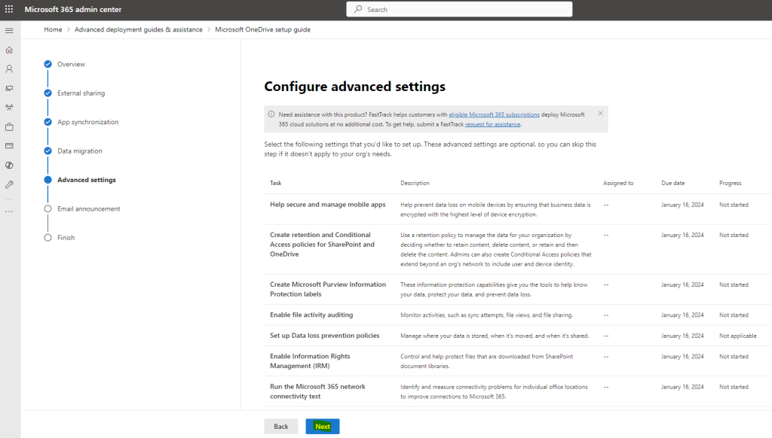
Task: Open Setup wrench icon in sidebar
Action: (x=9, y=184)
